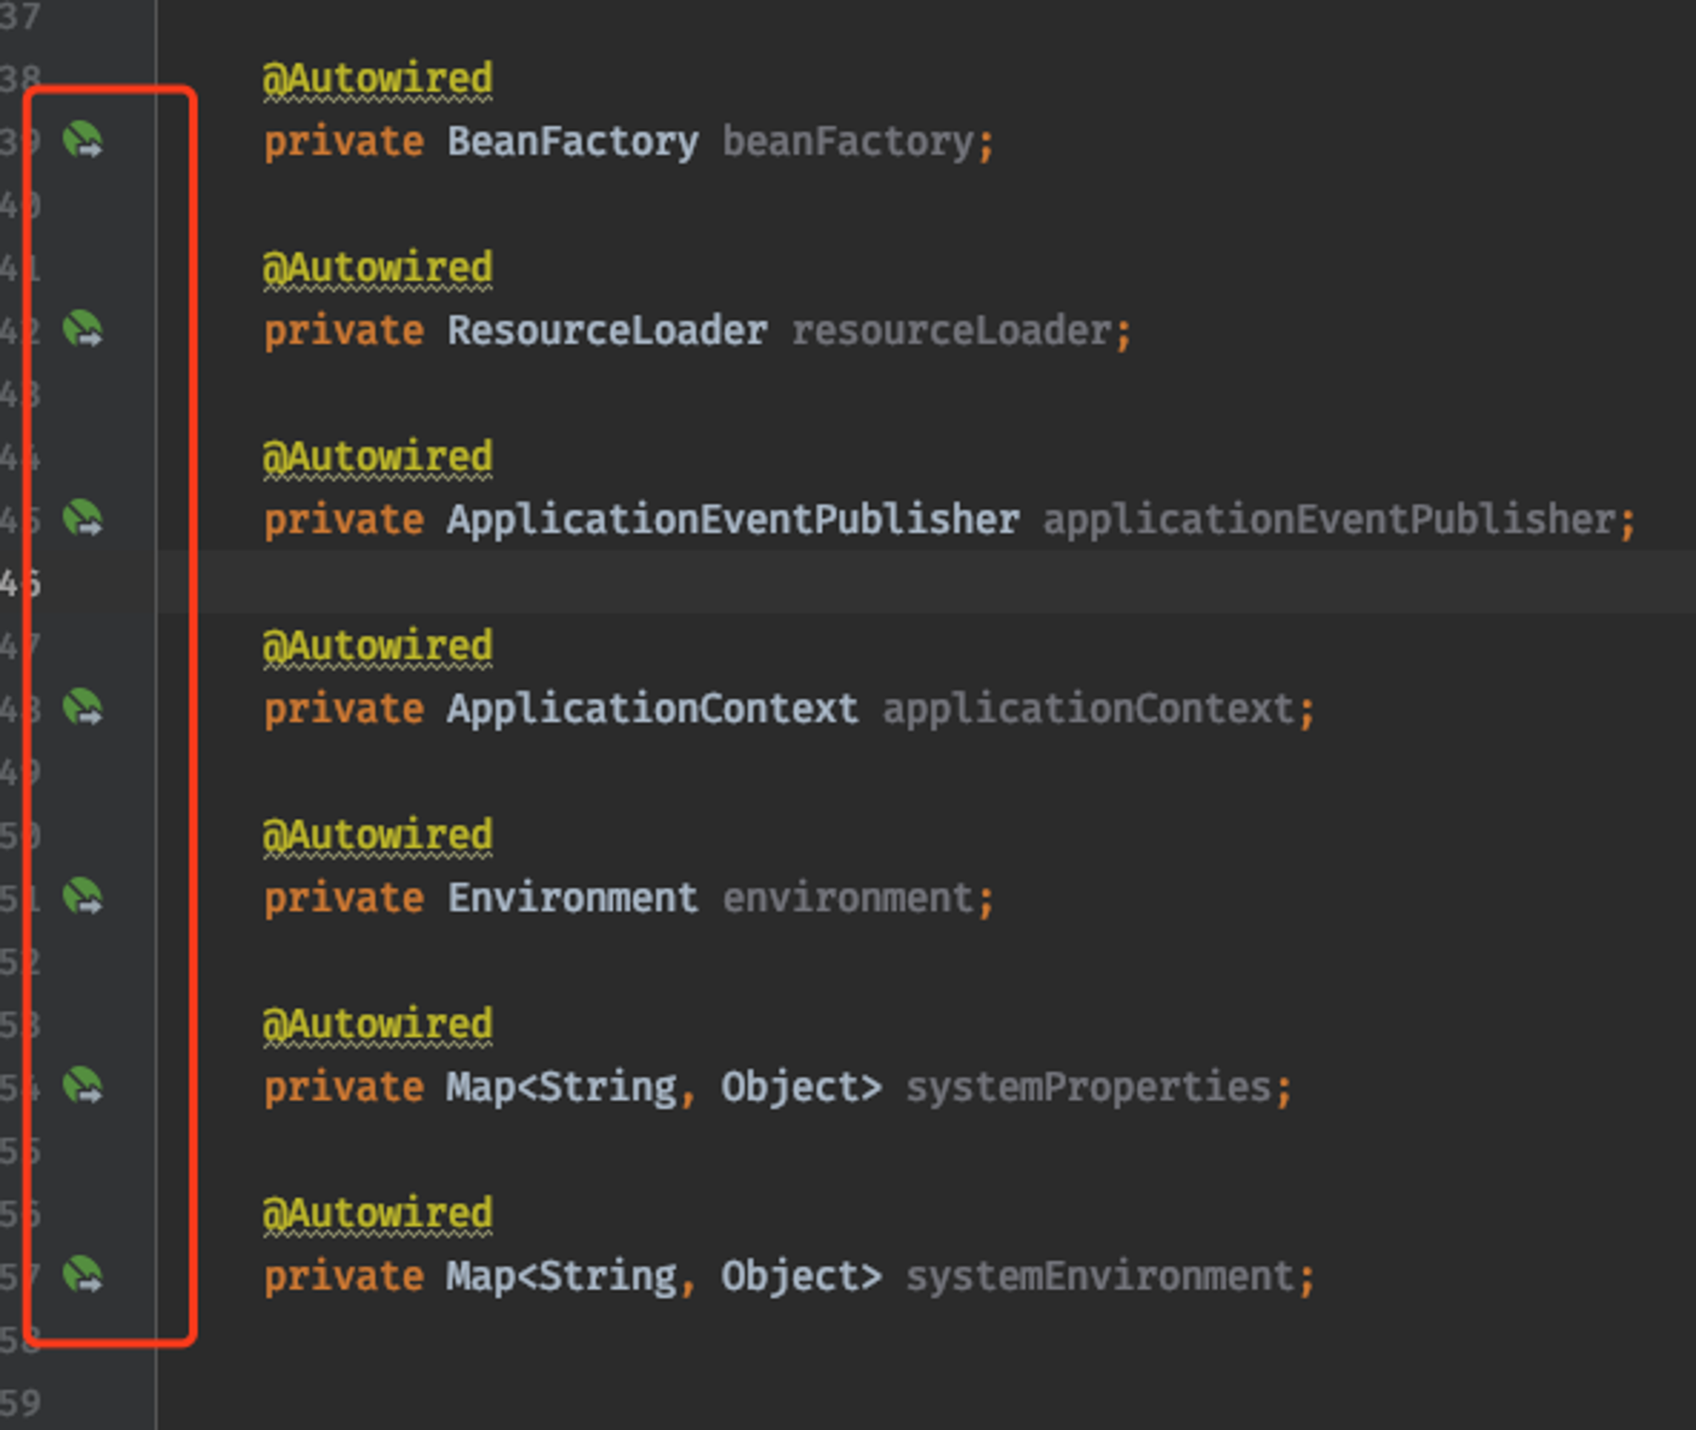The image size is (1696, 1430).
Task: Open the autowired dependencies icon for applicationEventPublisher
Action: (x=82, y=518)
